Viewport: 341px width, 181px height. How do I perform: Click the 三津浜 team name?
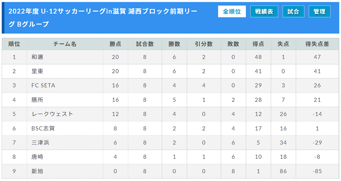pyautogui.click(x=40, y=143)
